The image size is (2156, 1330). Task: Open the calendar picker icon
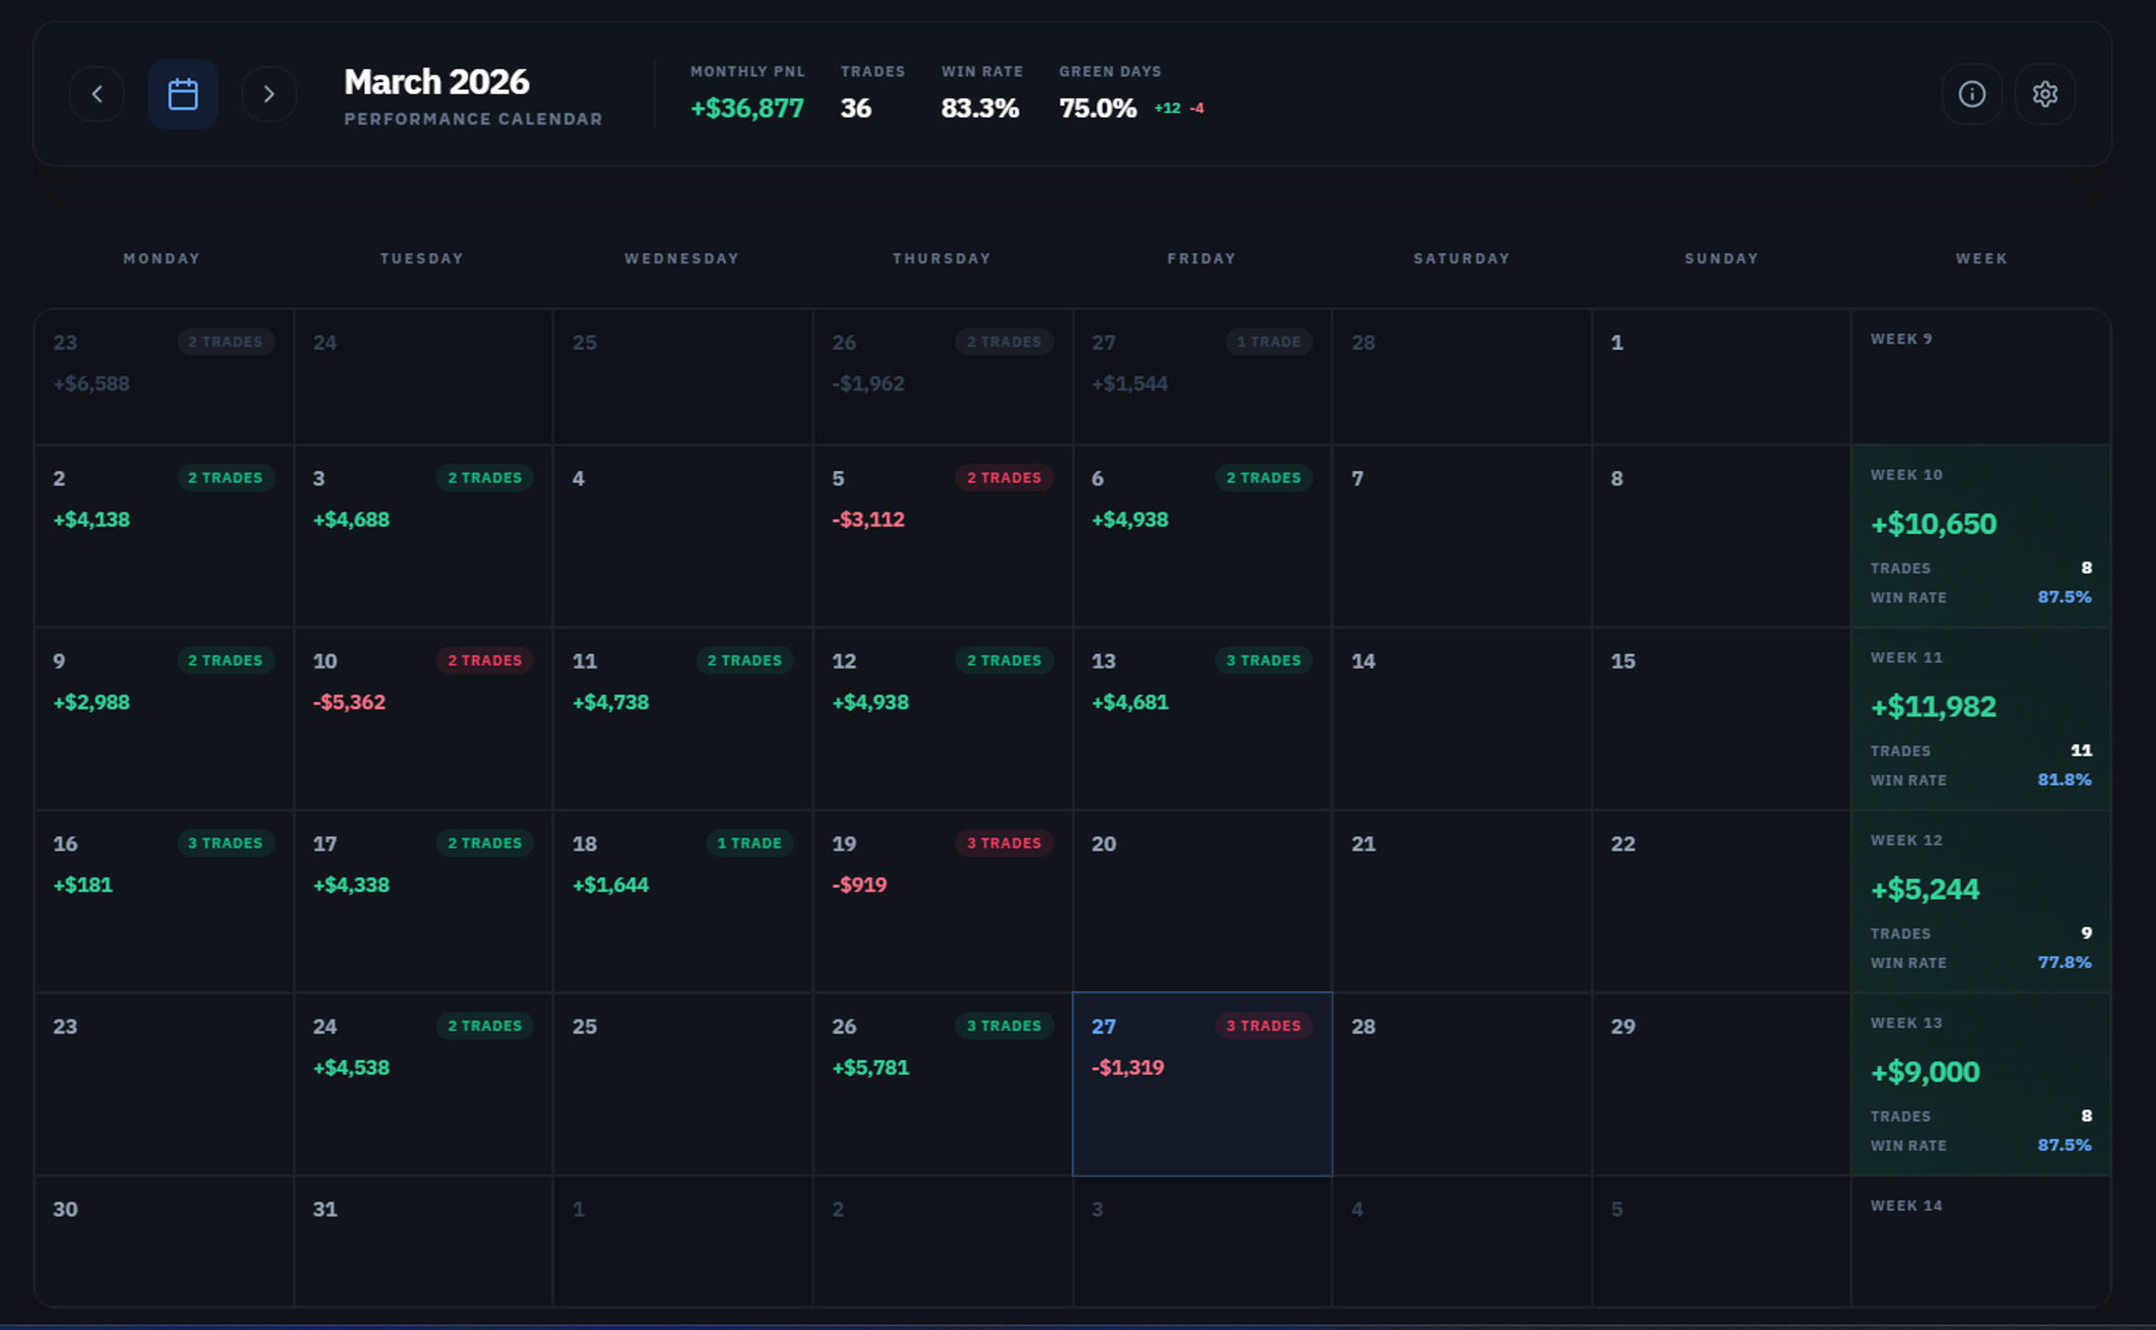(x=183, y=94)
